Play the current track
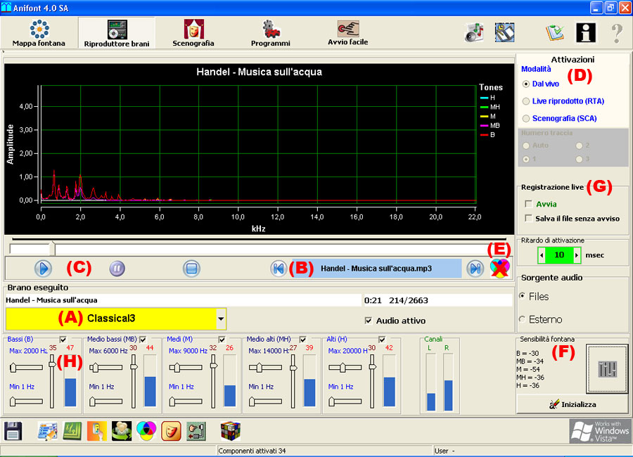The image size is (633, 457). coord(43,269)
